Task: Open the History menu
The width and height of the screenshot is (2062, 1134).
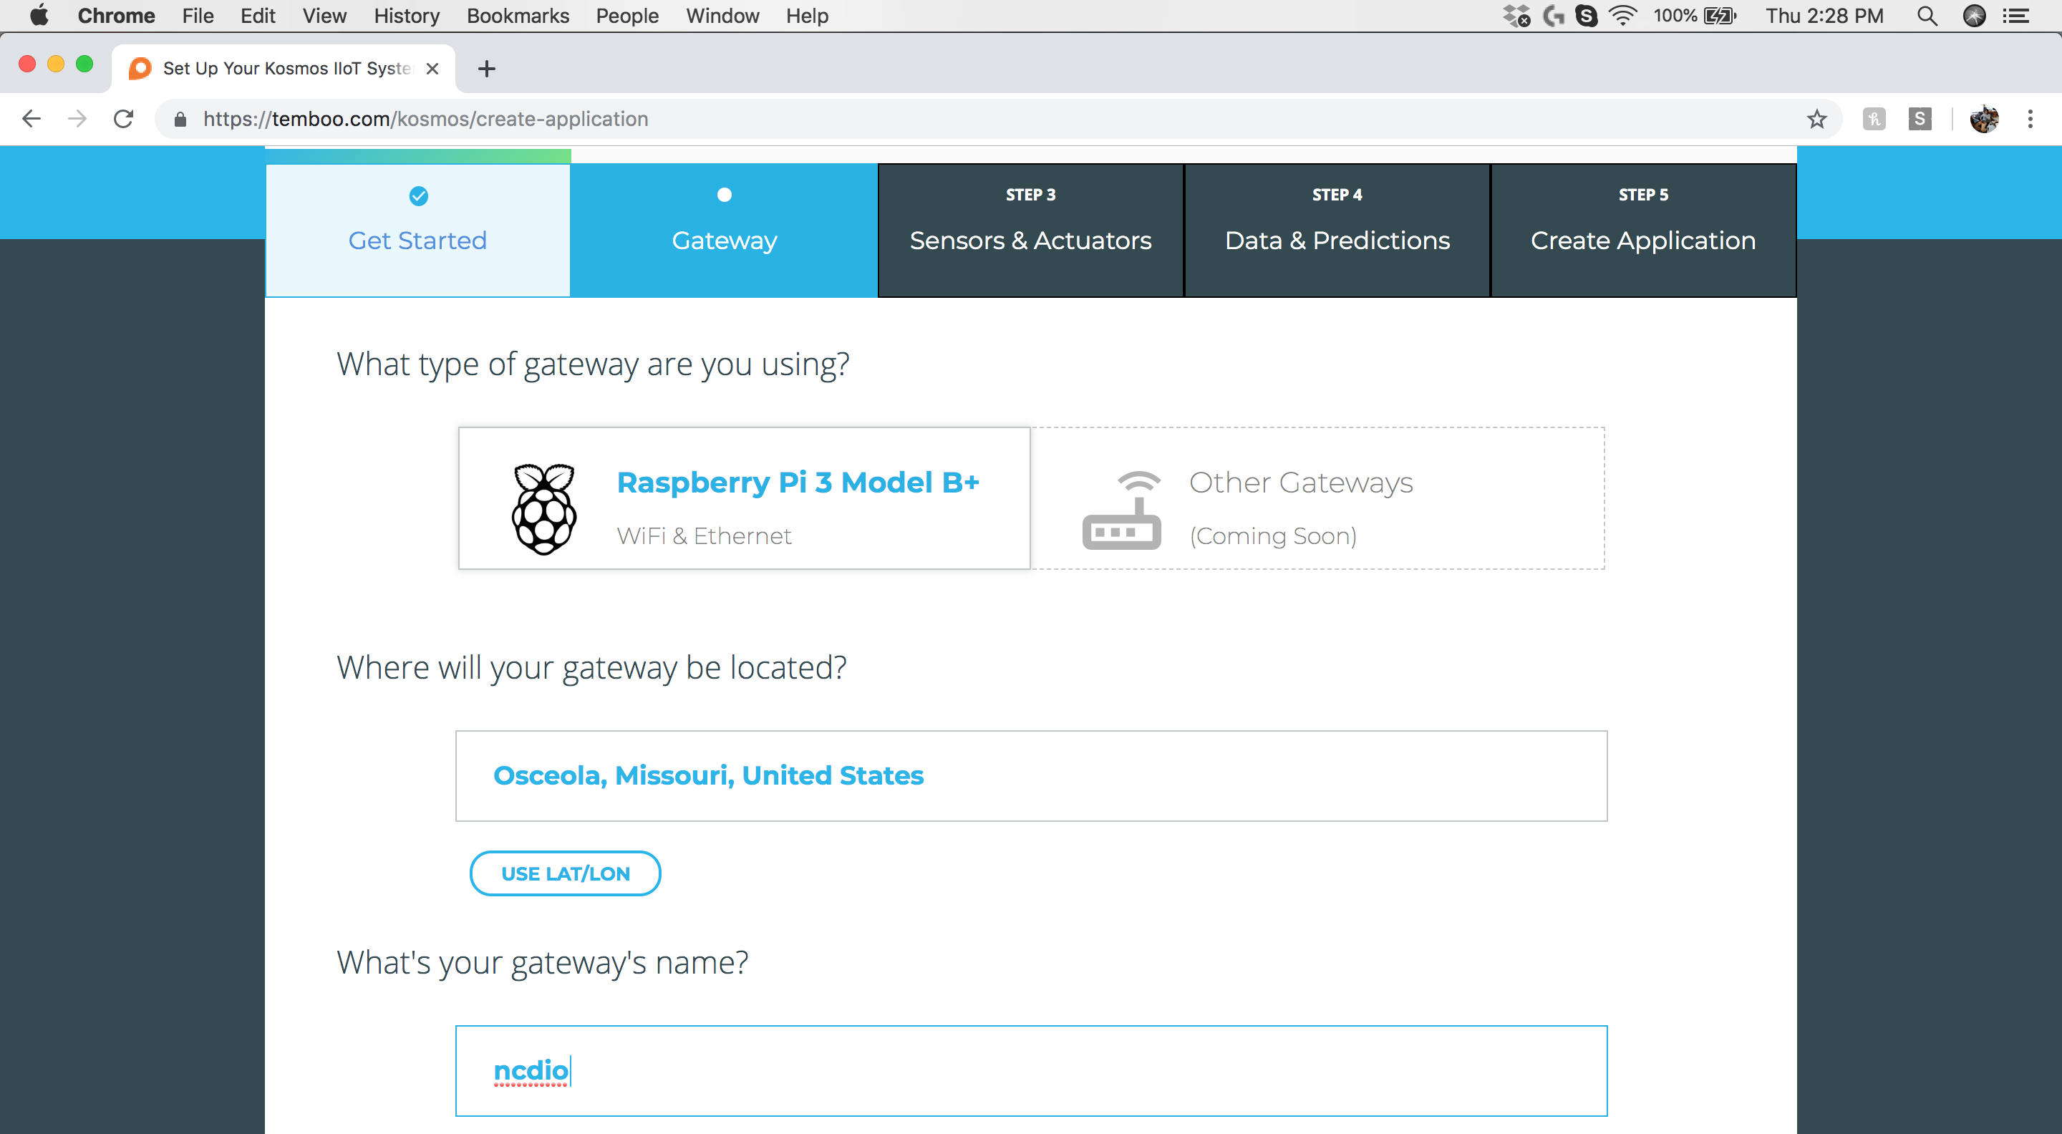Action: coord(407,16)
